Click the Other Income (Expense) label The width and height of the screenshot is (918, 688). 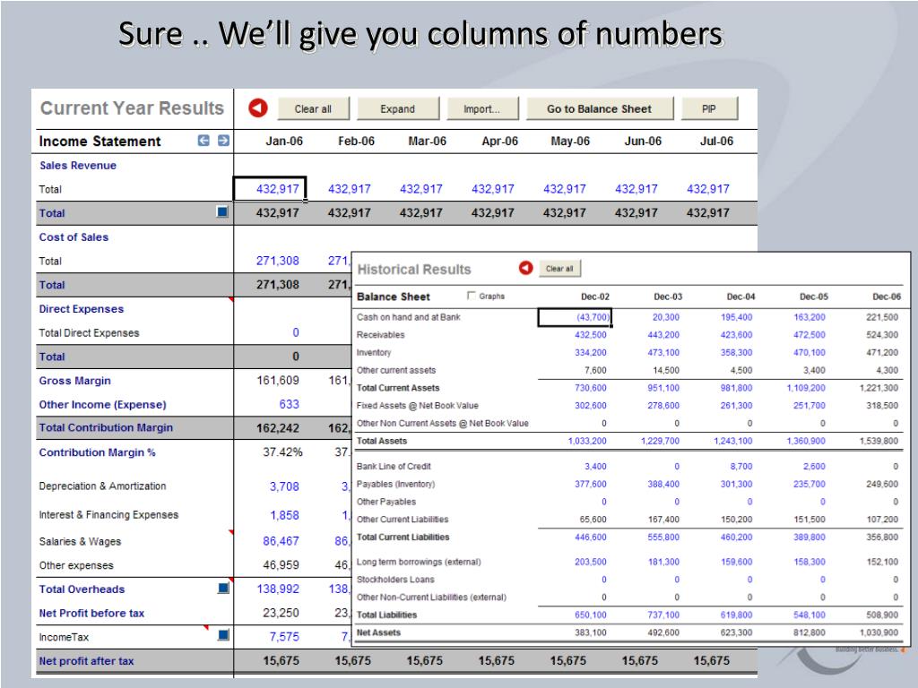(102, 405)
